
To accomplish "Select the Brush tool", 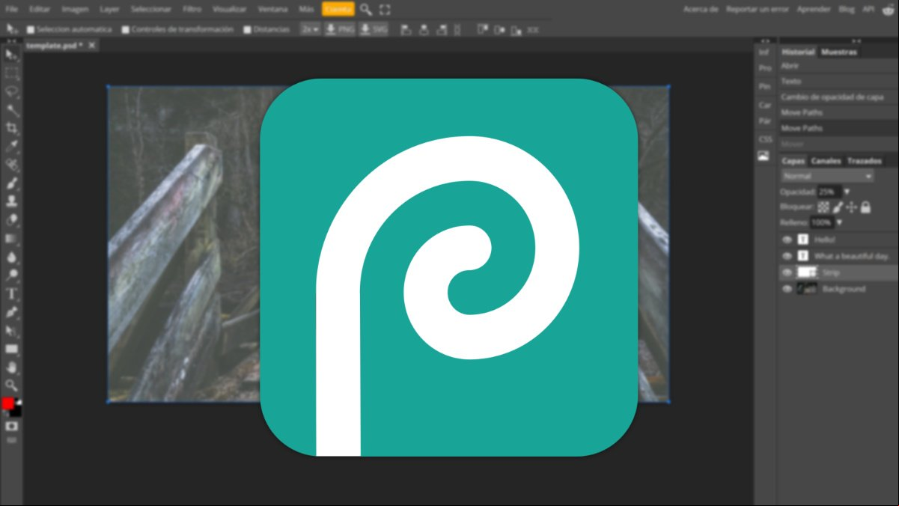I will 12,183.
